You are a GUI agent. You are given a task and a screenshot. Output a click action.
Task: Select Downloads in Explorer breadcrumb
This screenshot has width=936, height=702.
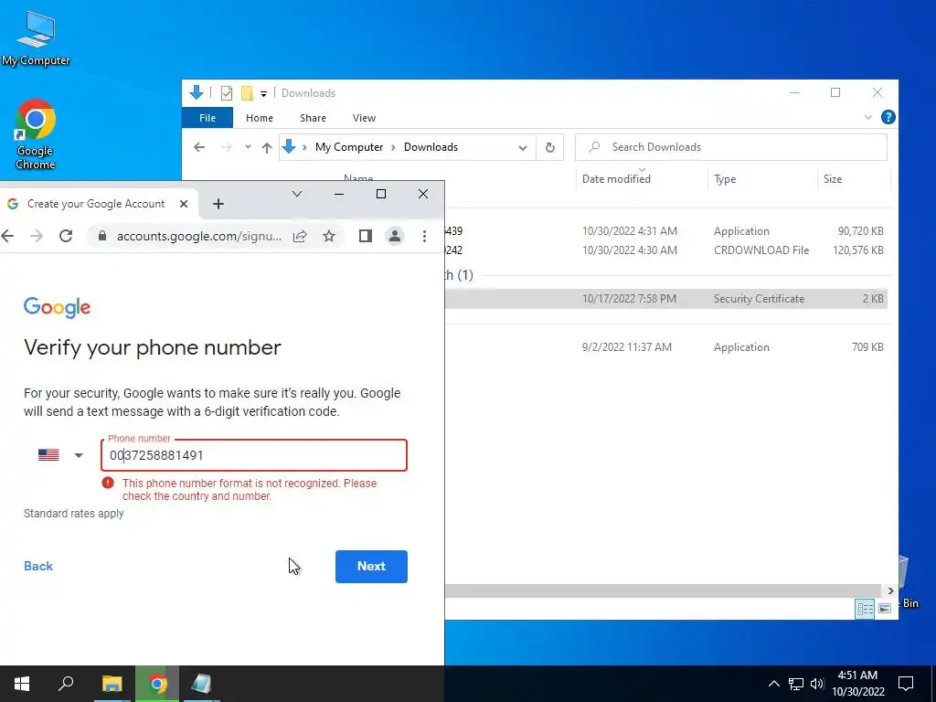[x=431, y=147]
